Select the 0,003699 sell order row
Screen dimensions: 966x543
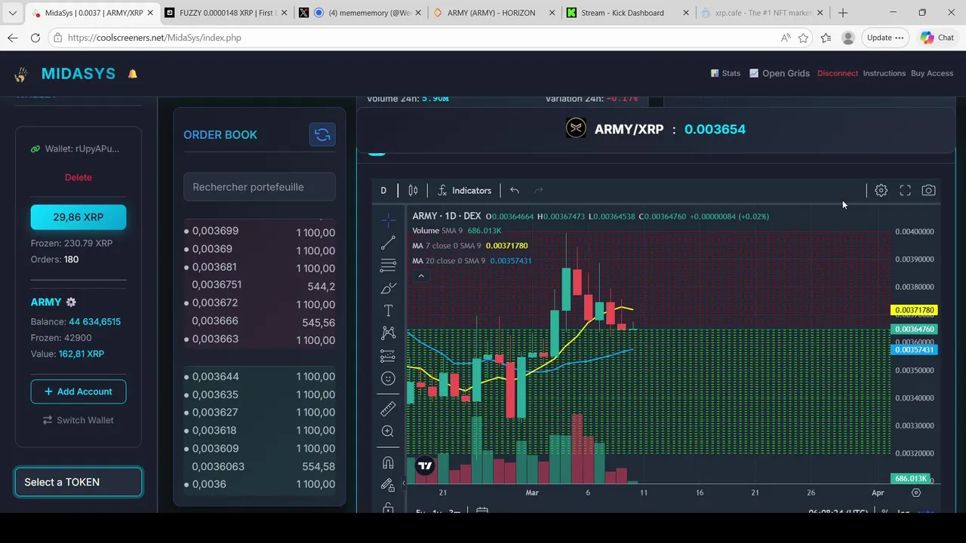[260, 232]
